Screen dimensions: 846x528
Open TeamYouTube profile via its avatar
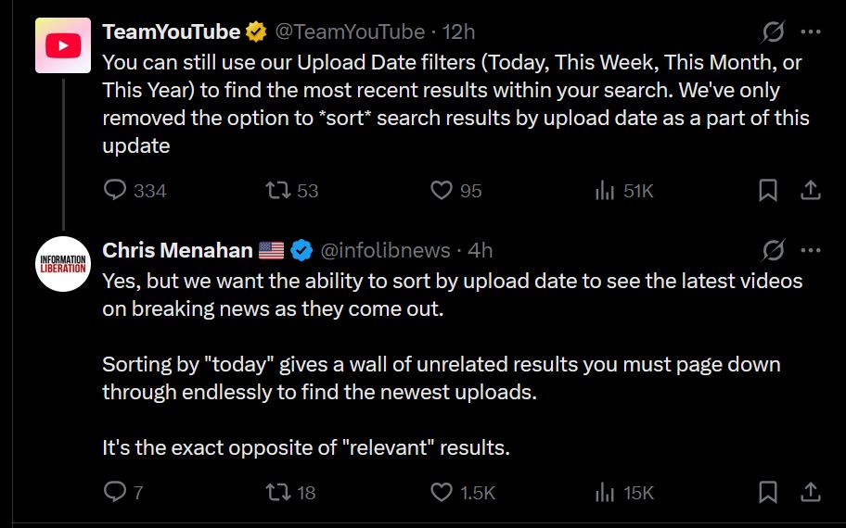(63, 45)
